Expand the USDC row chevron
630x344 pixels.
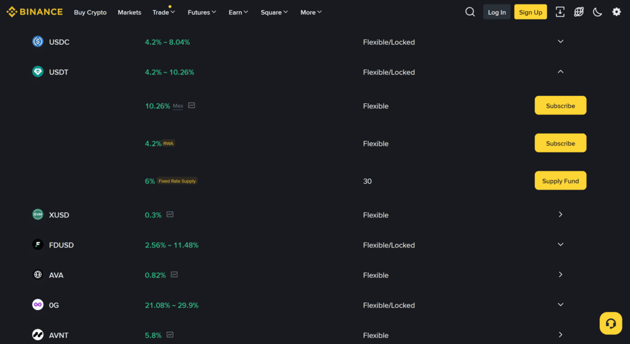click(561, 42)
